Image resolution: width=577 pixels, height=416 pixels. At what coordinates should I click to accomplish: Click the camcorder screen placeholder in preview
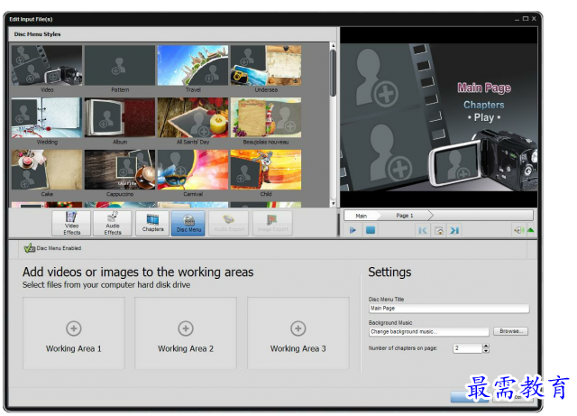pyautogui.click(x=456, y=165)
